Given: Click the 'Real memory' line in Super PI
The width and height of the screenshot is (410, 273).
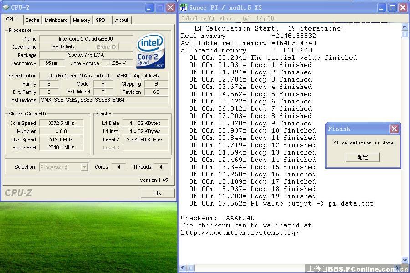Looking at the screenshot, I should [248, 36].
